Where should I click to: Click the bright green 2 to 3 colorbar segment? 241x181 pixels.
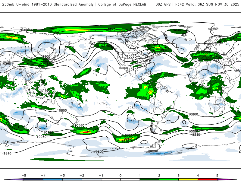[x=169, y=179]
